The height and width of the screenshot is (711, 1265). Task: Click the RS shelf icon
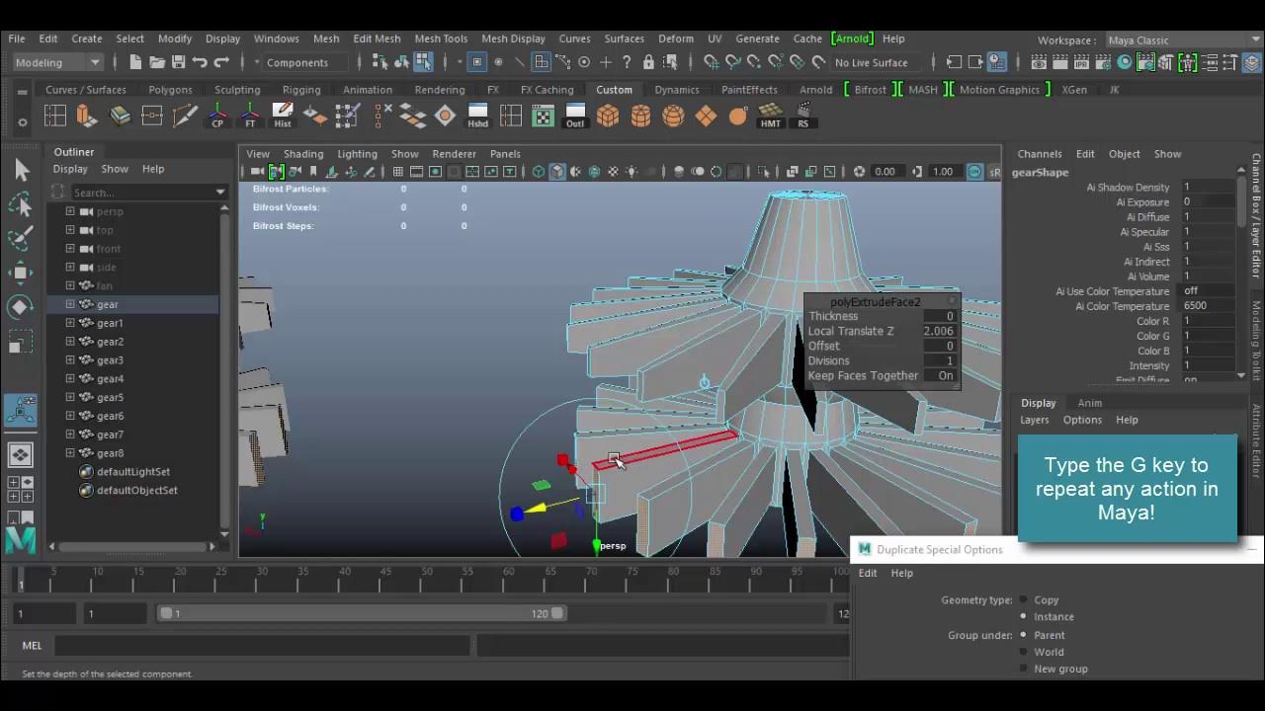(x=802, y=116)
